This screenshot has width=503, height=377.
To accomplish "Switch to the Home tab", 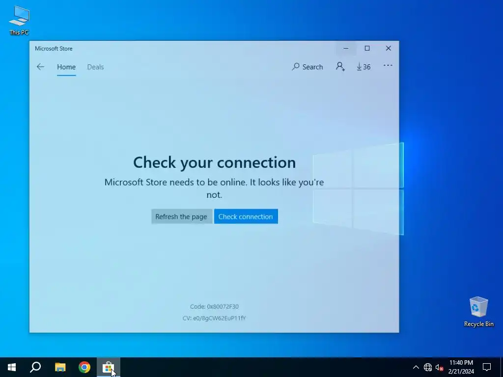I will pyautogui.click(x=66, y=67).
